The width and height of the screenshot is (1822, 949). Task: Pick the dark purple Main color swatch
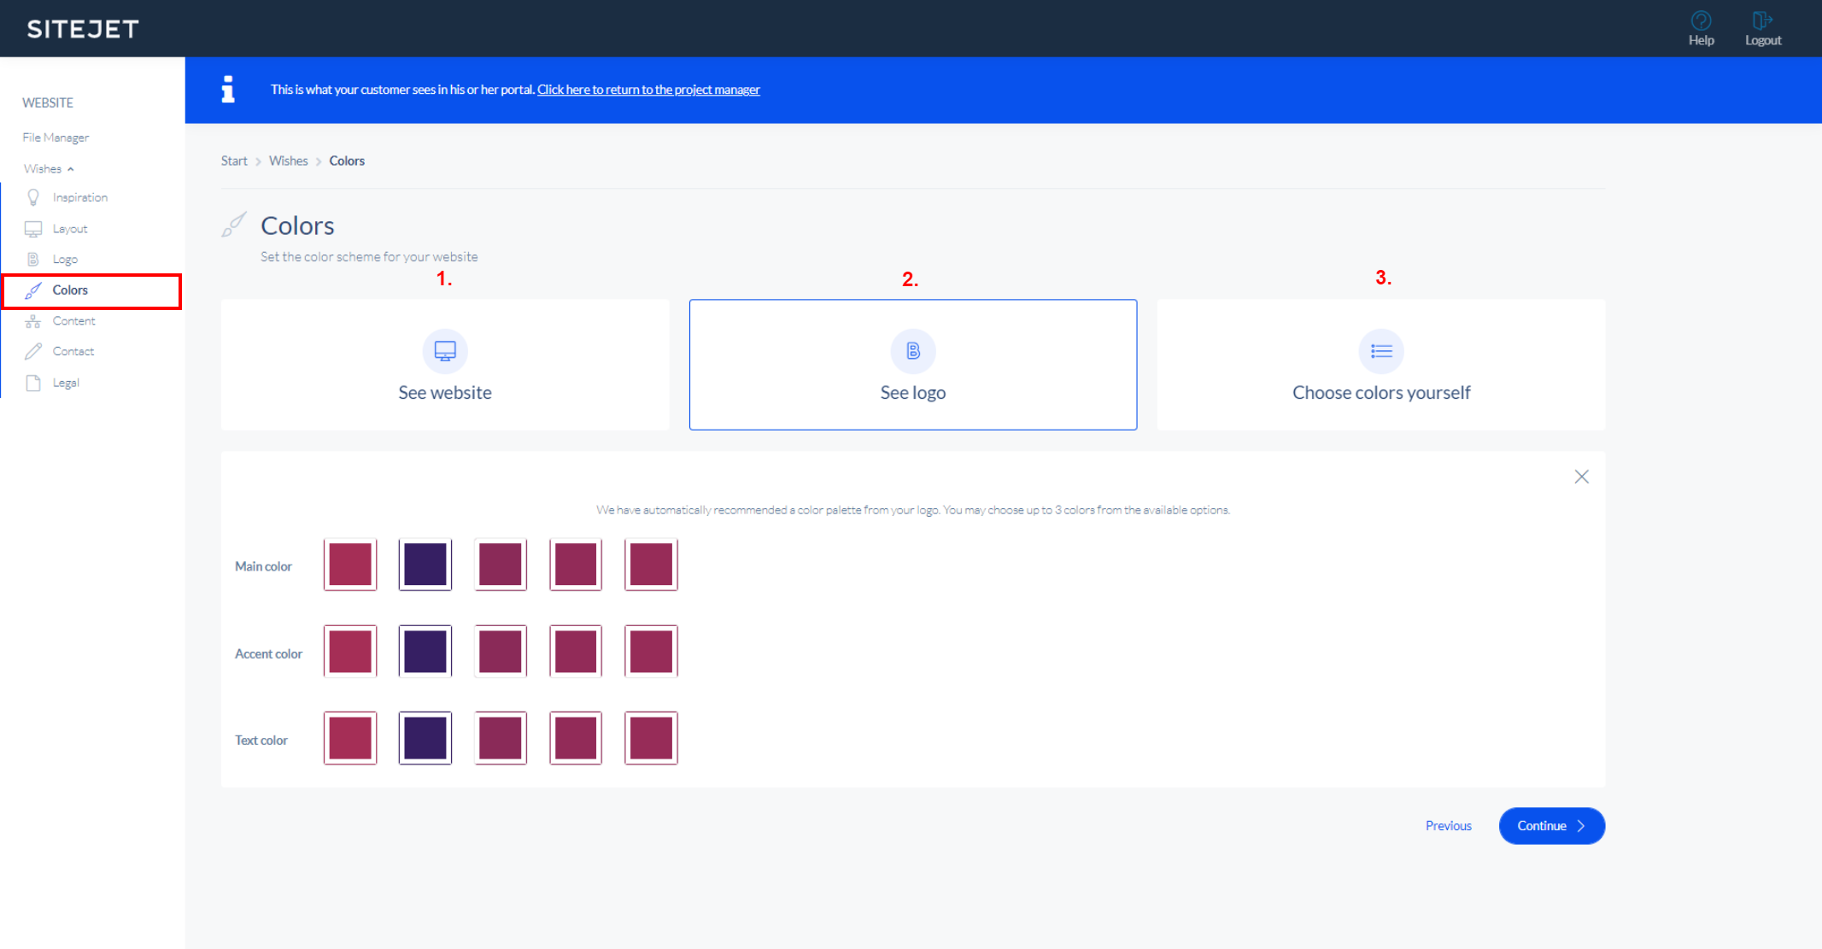tap(425, 565)
